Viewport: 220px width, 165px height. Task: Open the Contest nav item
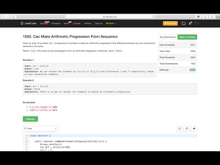(77, 23)
